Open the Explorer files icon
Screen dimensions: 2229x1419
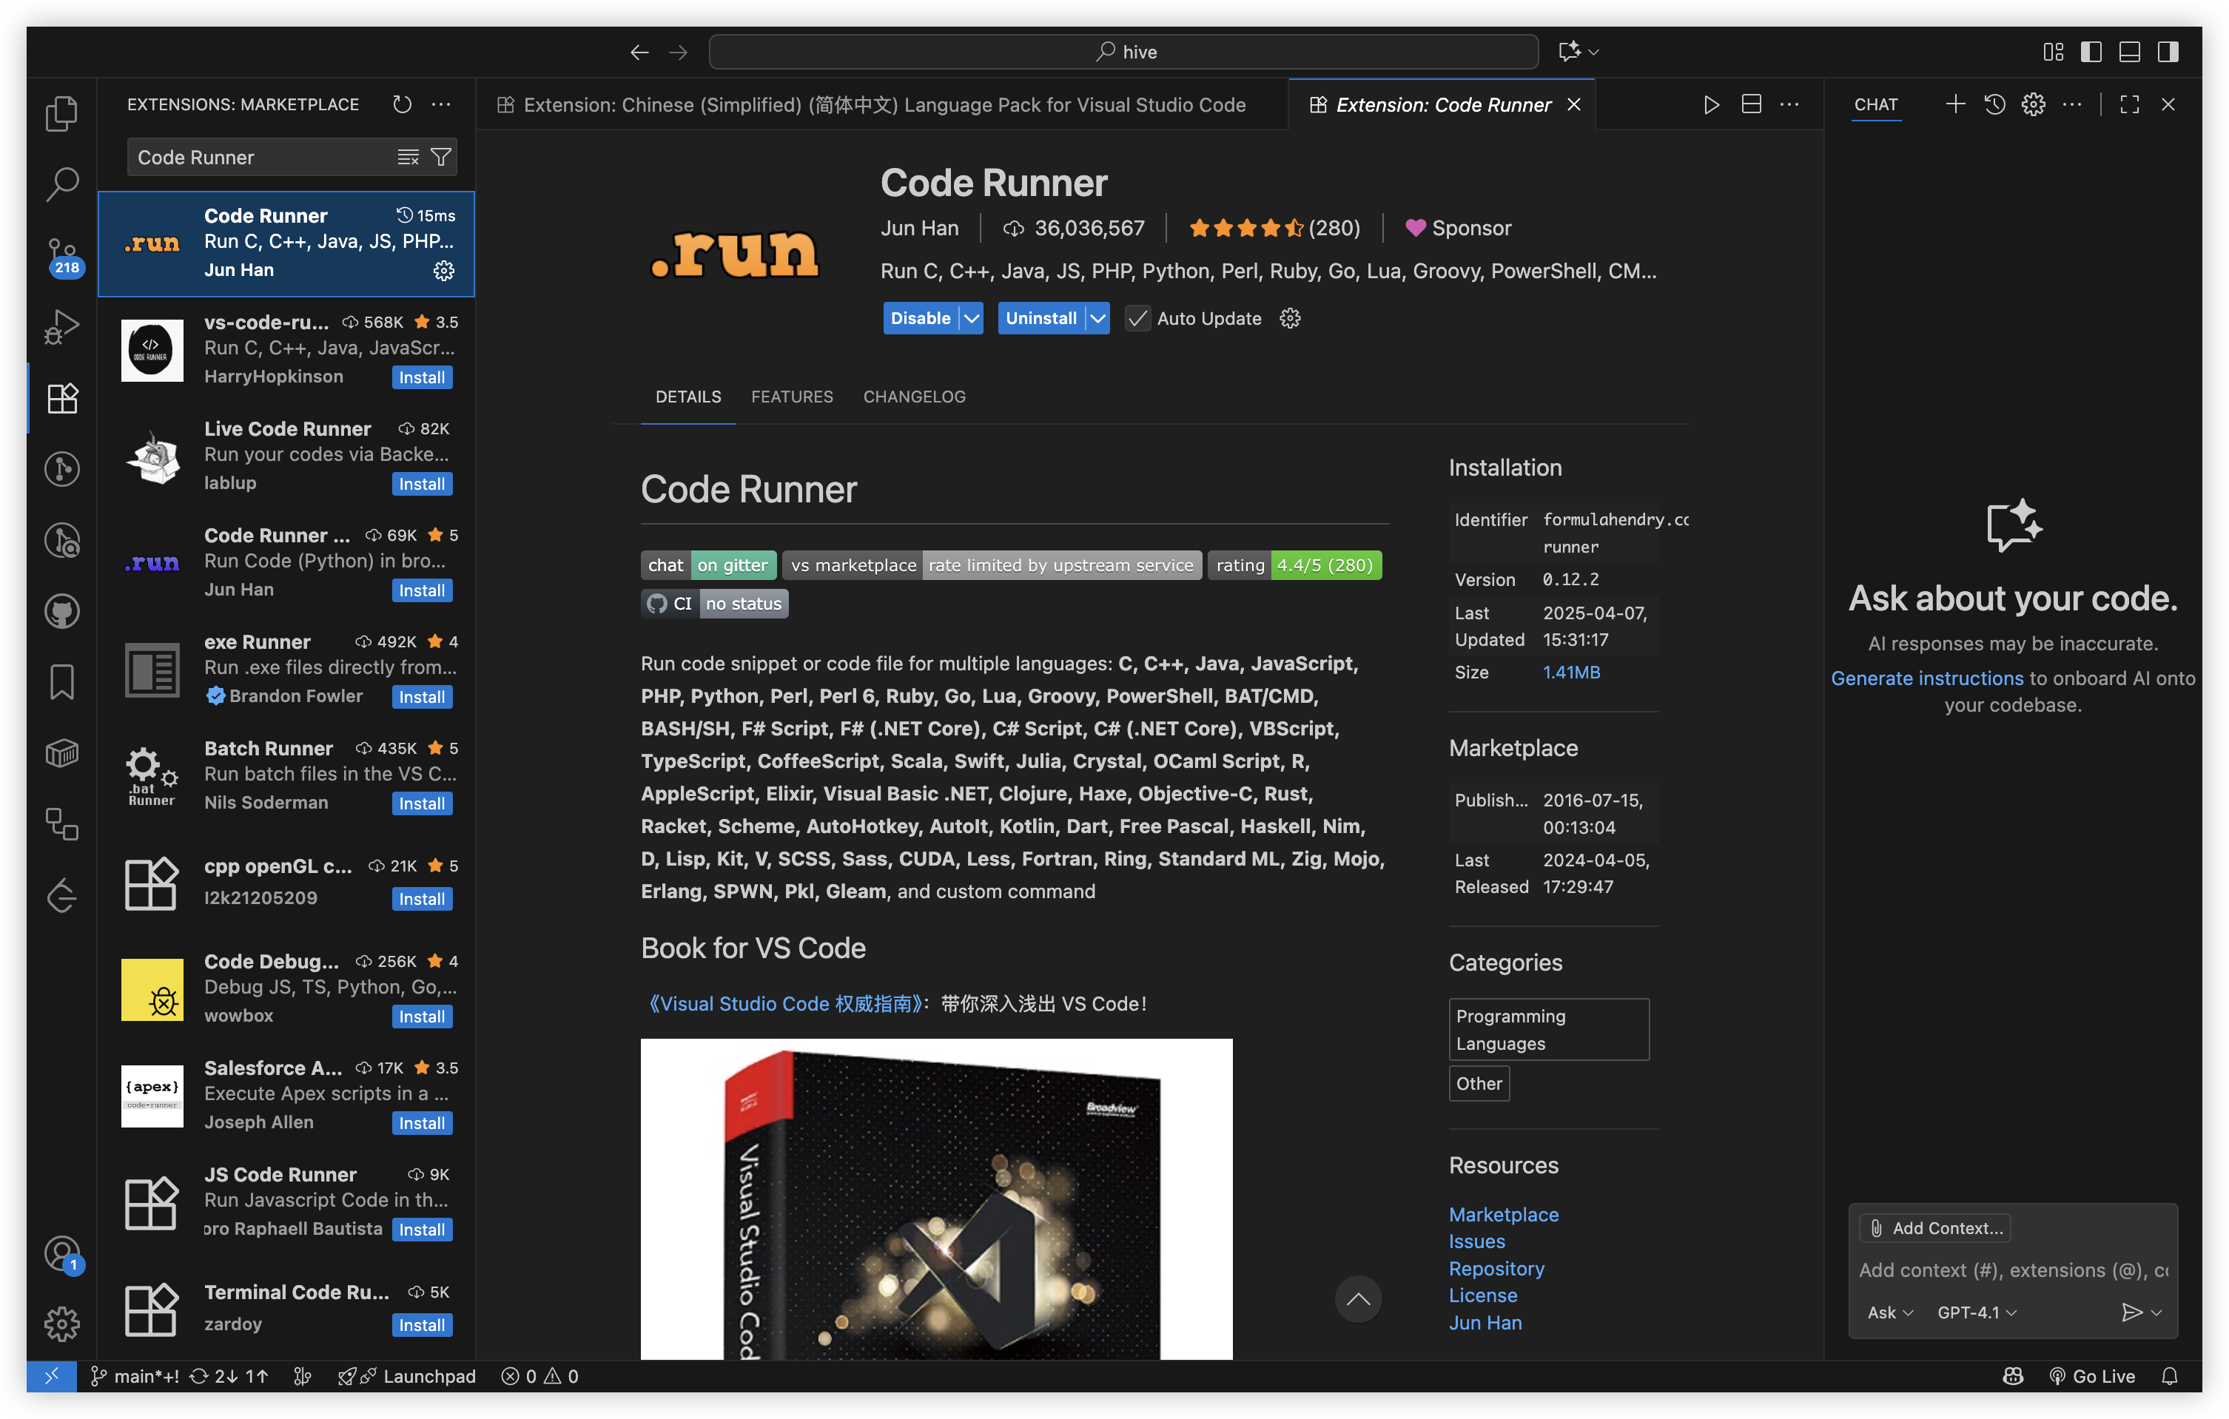(62, 113)
